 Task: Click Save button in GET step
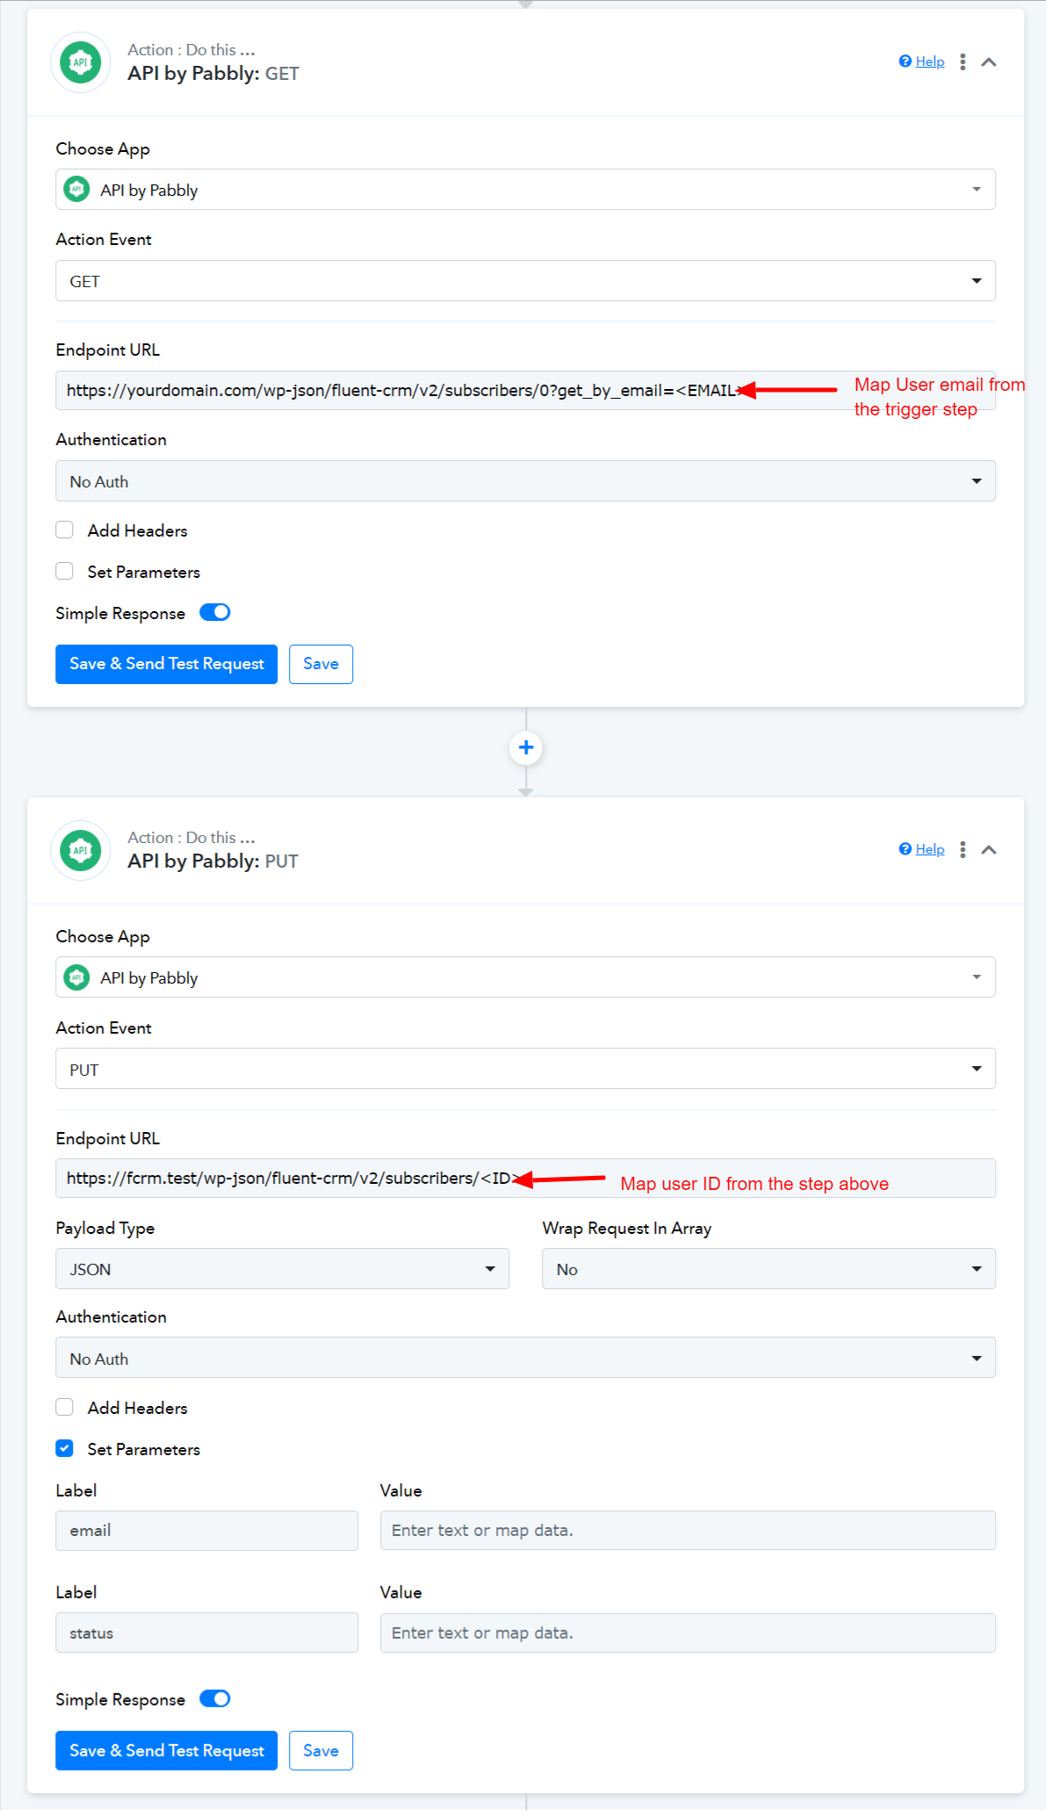321,664
